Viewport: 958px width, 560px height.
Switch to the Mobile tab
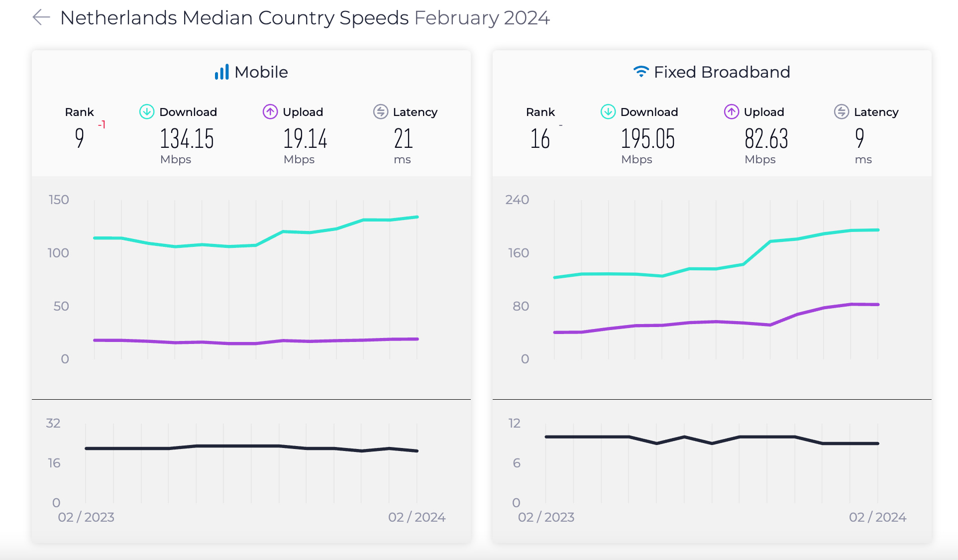261,72
